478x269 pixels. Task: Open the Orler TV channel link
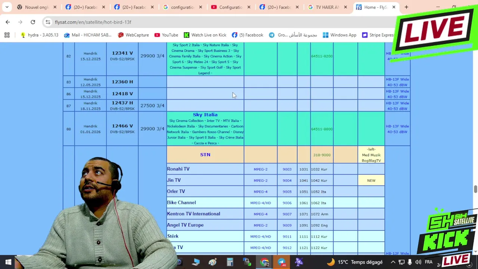coord(176,191)
